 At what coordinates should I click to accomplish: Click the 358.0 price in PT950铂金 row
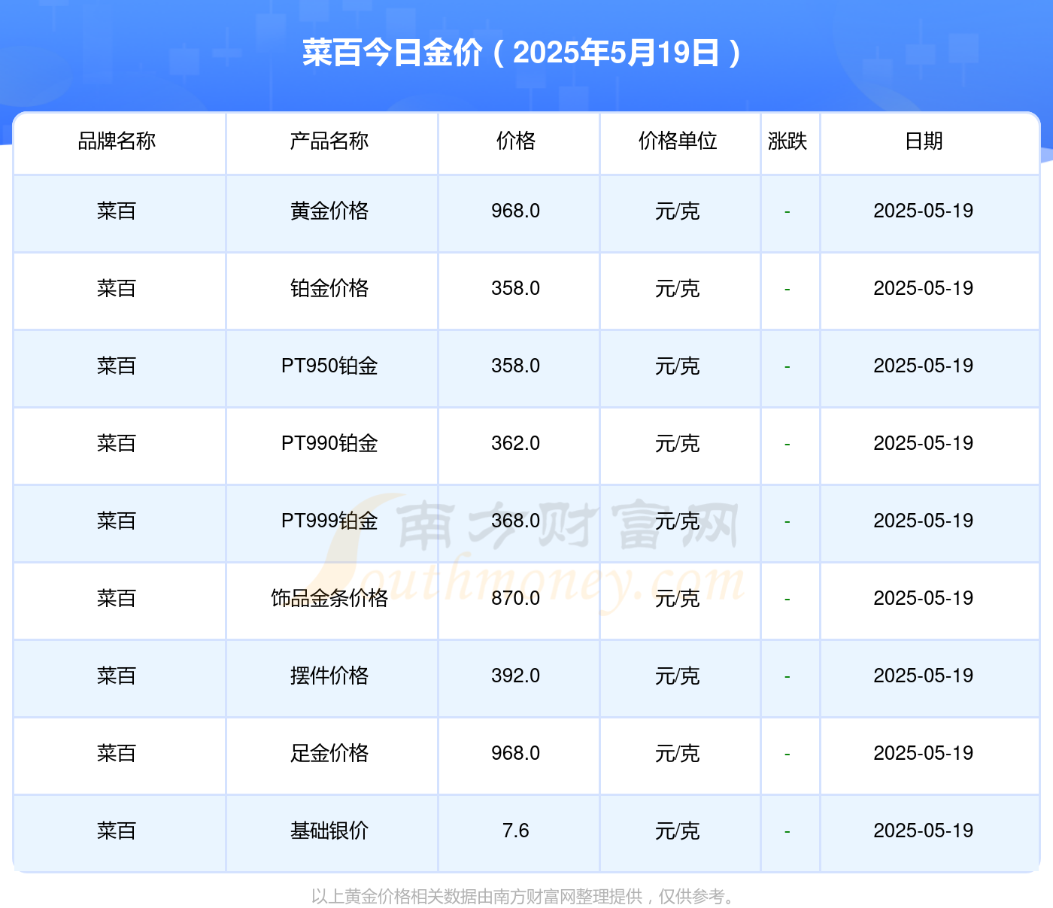516,366
